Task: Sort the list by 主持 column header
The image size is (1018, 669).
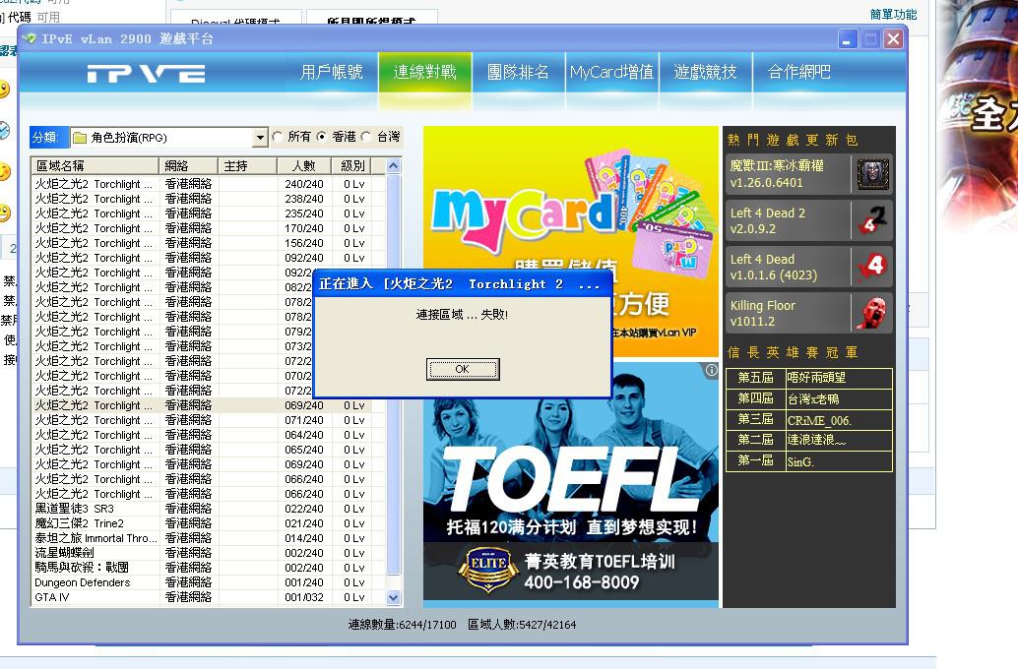Action: 247,166
